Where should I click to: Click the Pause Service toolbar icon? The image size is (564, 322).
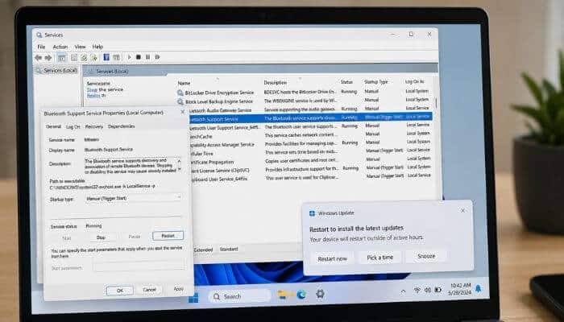tap(147, 57)
